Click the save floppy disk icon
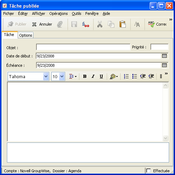 (x=74, y=24)
